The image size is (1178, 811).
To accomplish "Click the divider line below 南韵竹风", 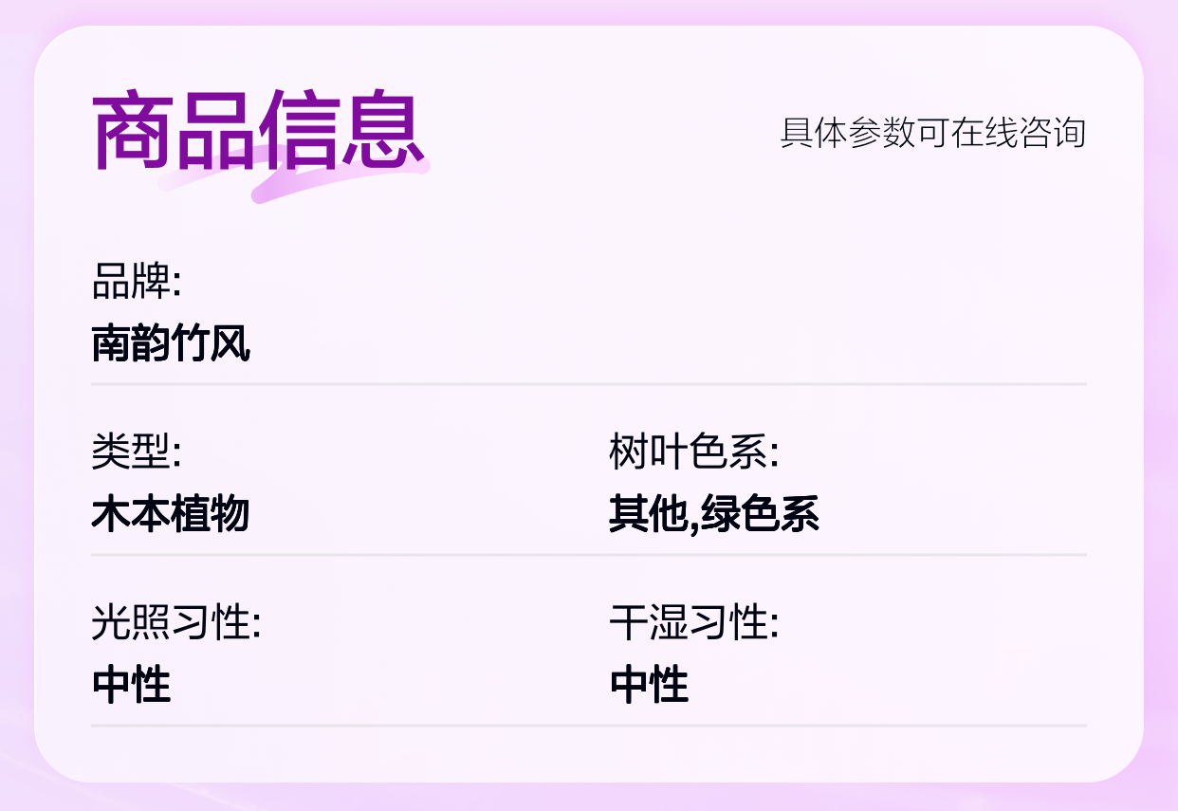I will coord(588,384).
